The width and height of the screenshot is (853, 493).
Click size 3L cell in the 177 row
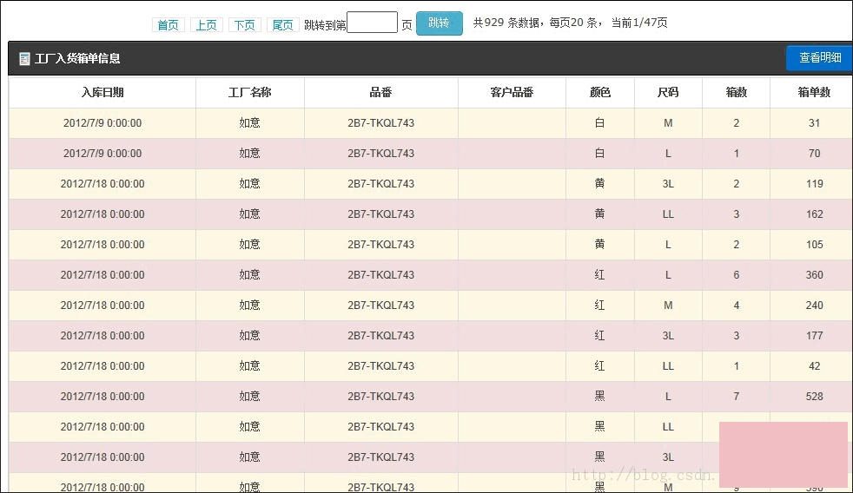click(x=668, y=336)
